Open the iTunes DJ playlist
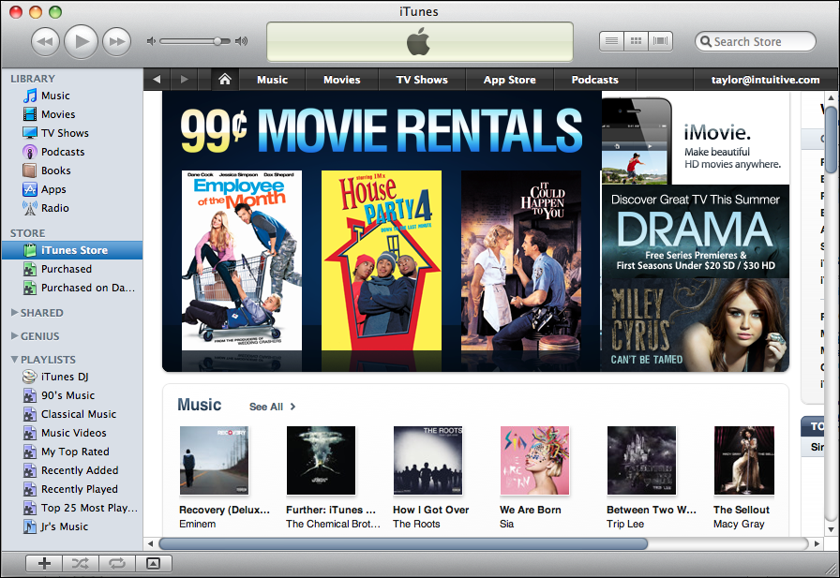The width and height of the screenshot is (840, 578). coord(72,377)
